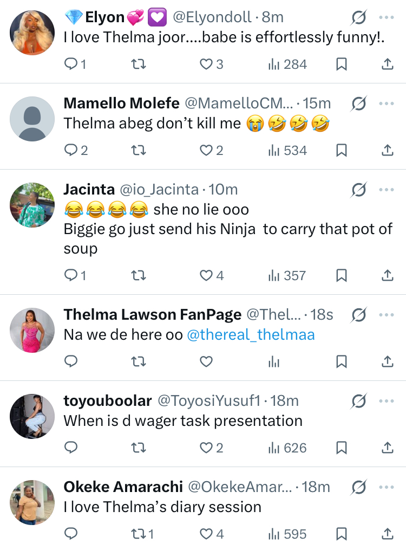View 534 views on Mamello's tweet
Viewport: 406px width, 550px height.
[288, 150]
